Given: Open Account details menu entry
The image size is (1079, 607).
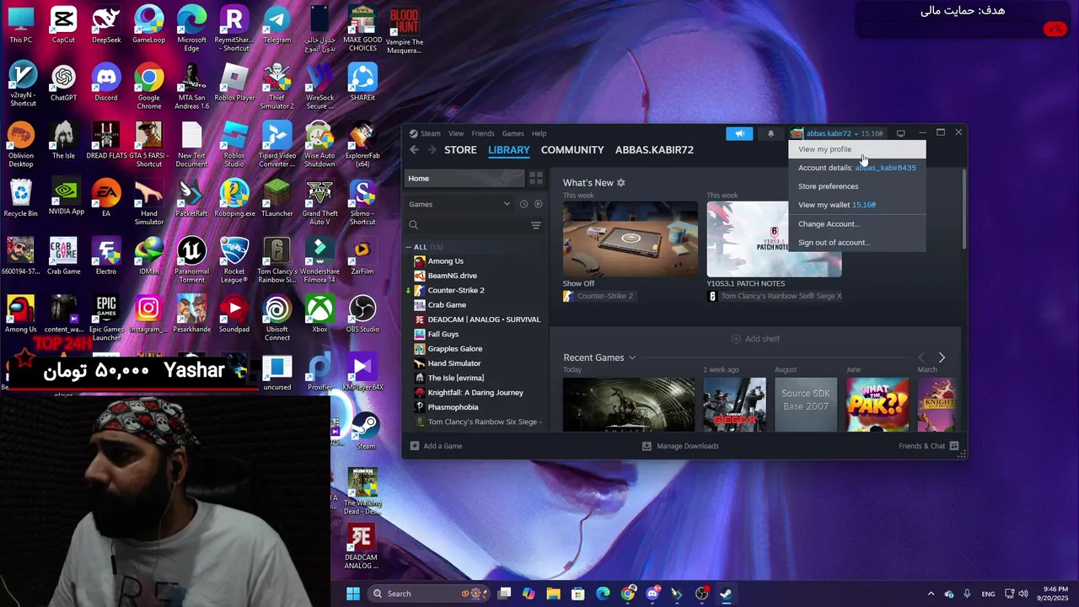Looking at the screenshot, I should click(x=856, y=168).
